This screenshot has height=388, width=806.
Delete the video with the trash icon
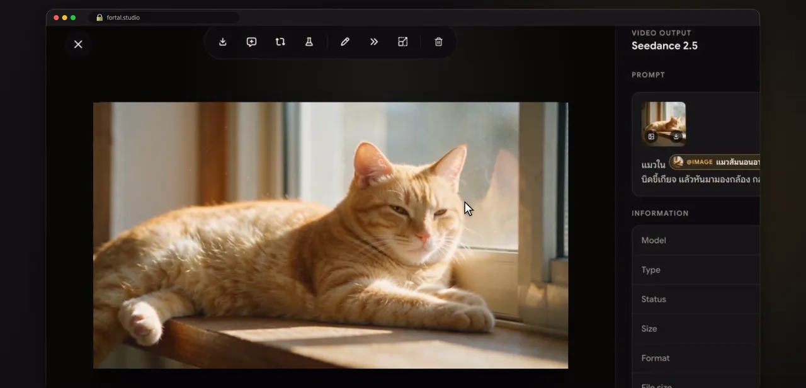(x=439, y=42)
